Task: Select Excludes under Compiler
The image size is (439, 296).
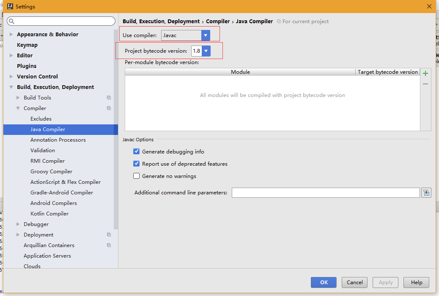Action: coord(41,119)
